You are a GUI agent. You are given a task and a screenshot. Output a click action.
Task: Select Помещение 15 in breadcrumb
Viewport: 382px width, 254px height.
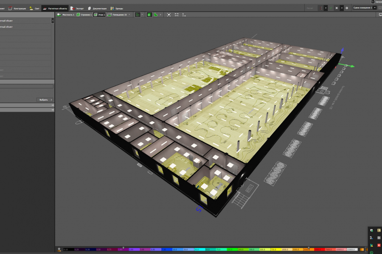point(117,15)
